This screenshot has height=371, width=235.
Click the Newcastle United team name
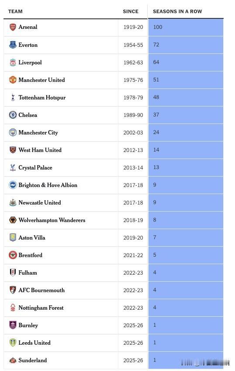[40, 202]
